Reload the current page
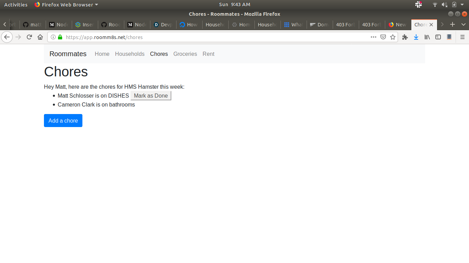The width and height of the screenshot is (469, 263). coord(29,37)
